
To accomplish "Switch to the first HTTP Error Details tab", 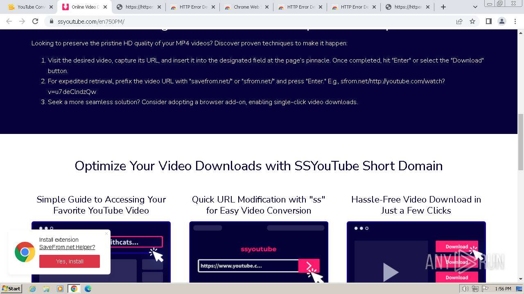I will [x=189, y=7].
